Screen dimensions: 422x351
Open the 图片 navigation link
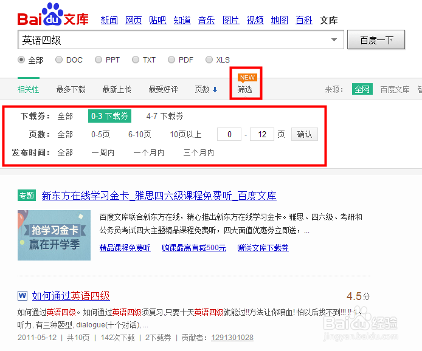tap(231, 20)
